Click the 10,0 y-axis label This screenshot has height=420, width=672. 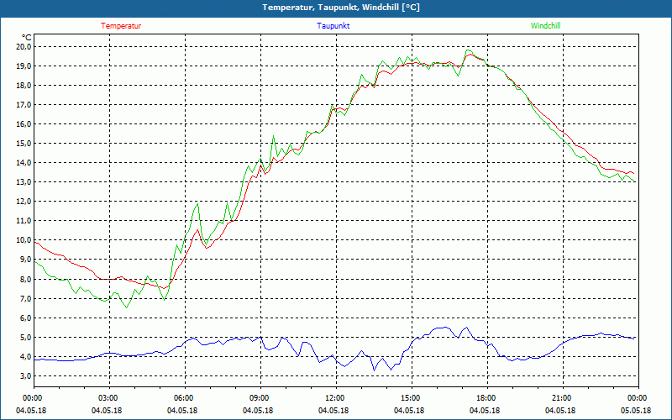(24, 240)
